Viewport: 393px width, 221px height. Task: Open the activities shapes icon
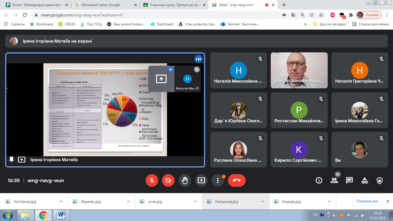coord(365,180)
